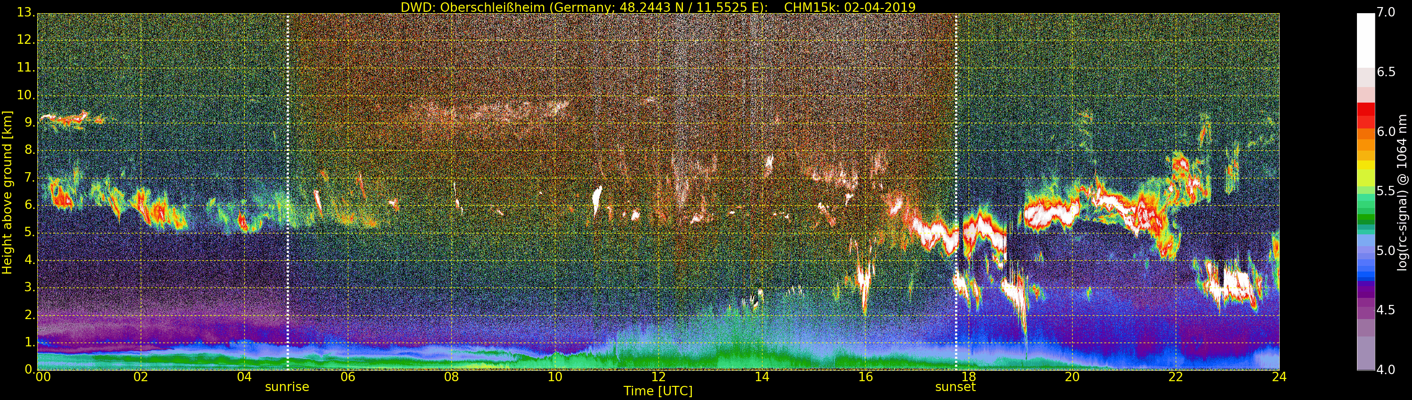Click the colorbar tick label '4.5'

point(1386,310)
